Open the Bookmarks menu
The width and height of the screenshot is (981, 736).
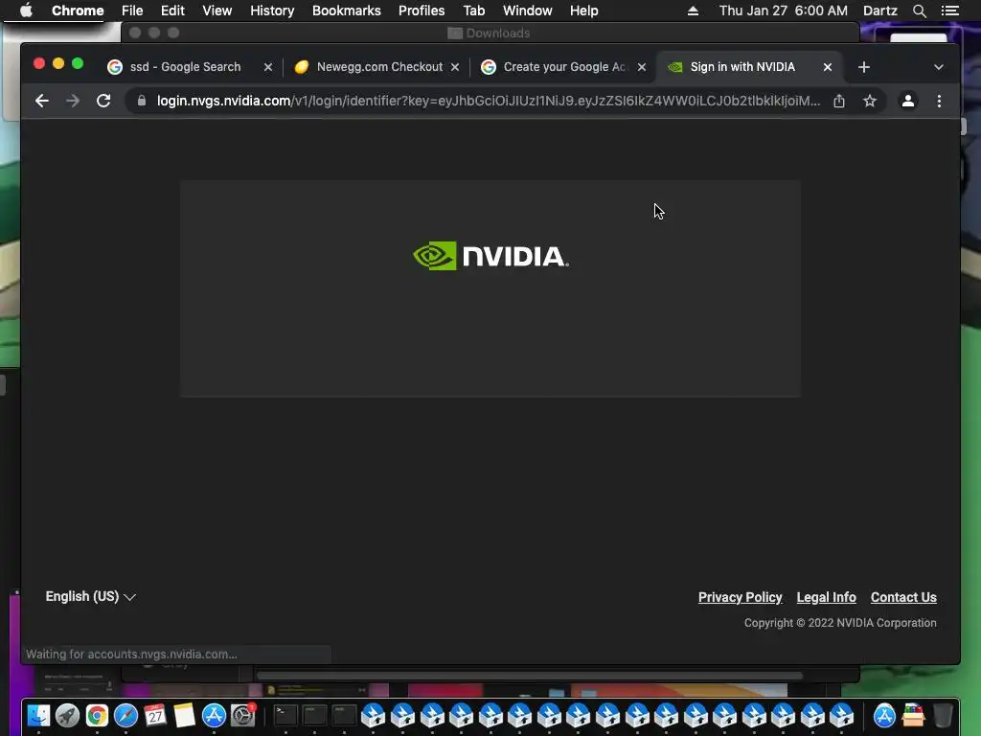[347, 11]
